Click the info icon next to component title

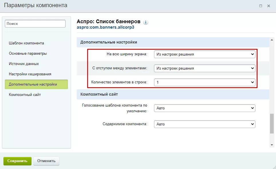145,22
